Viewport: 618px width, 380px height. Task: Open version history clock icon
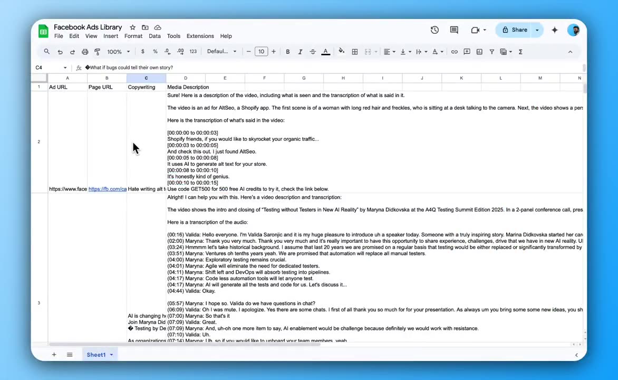point(434,30)
